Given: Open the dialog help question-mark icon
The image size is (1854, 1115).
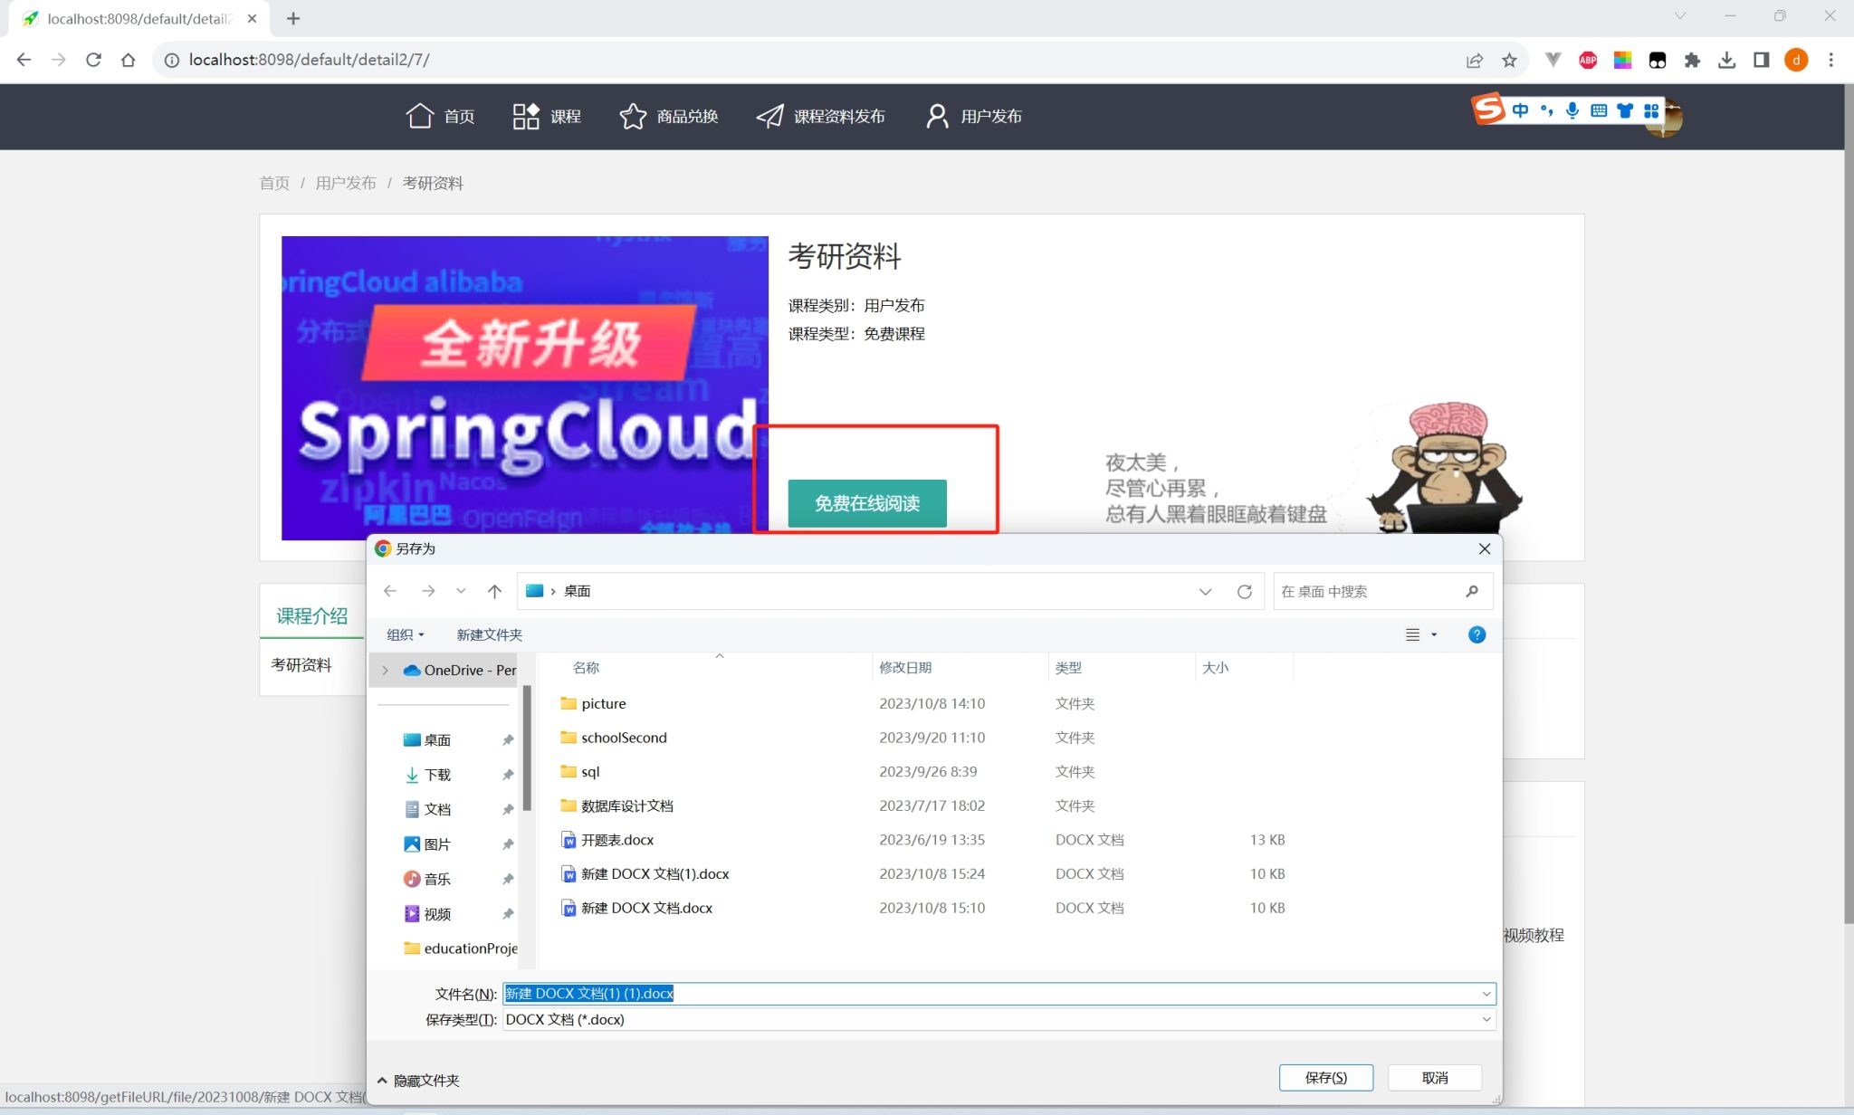Looking at the screenshot, I should pos(1477,634).
